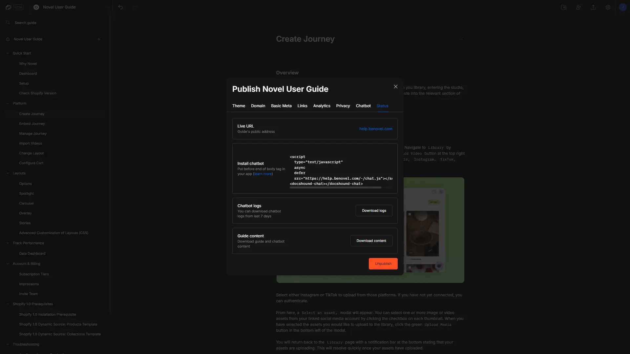Switch to the Analytics tab
Image resolution: width=630 pixels, height=354 pixels.
click(322, 106)
